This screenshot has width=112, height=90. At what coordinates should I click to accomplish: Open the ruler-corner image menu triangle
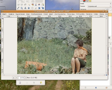[2, 16]
